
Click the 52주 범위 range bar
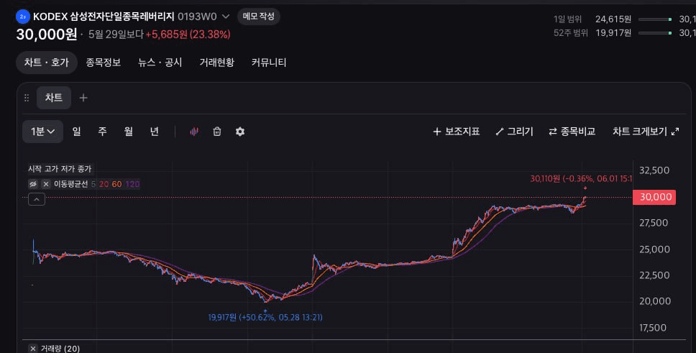click(655, 33)
